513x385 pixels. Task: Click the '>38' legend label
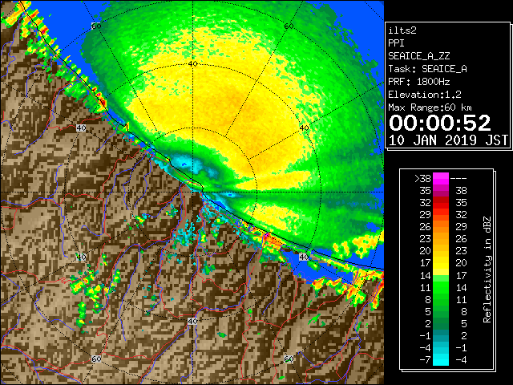(422, 179)
